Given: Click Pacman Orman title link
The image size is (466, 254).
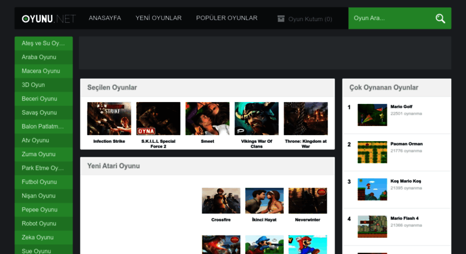Looking at the screenshot, I should pos(407,144).
